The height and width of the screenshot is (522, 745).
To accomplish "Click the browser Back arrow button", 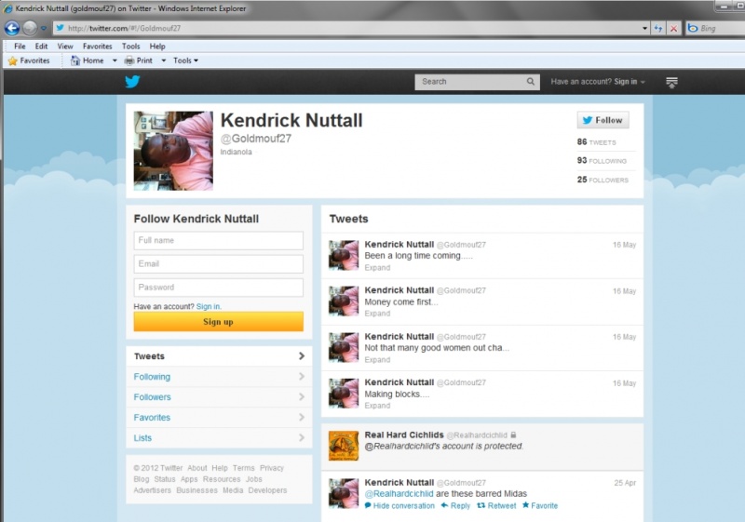I will tap(12, 28).
